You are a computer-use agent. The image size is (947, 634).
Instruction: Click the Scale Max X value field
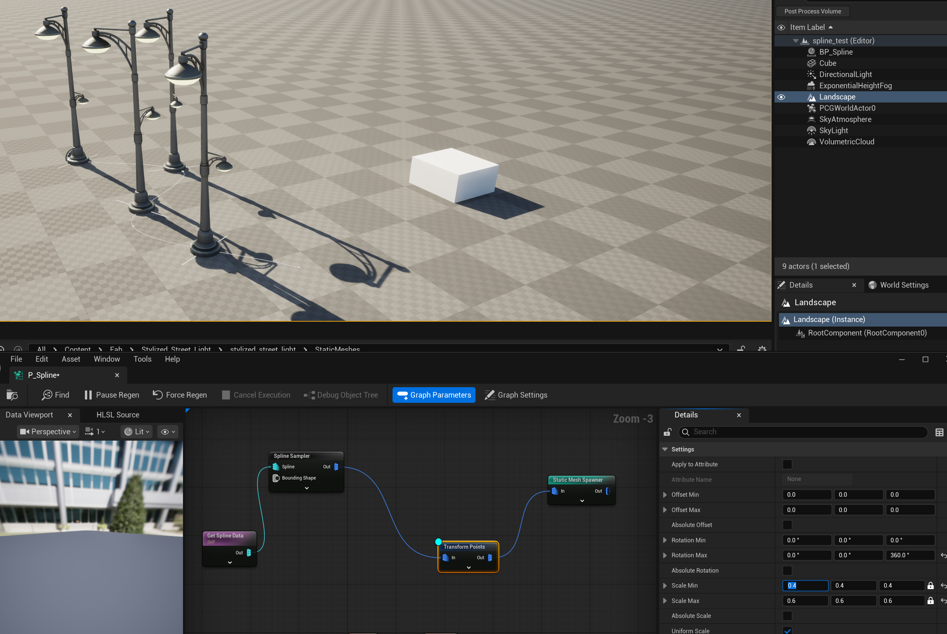pos(805,601)
